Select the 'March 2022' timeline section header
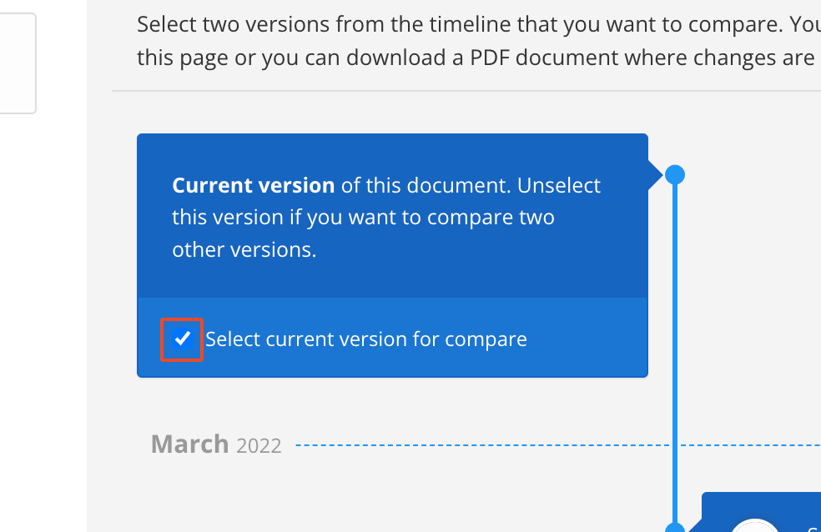 click(x=214, y=443)
